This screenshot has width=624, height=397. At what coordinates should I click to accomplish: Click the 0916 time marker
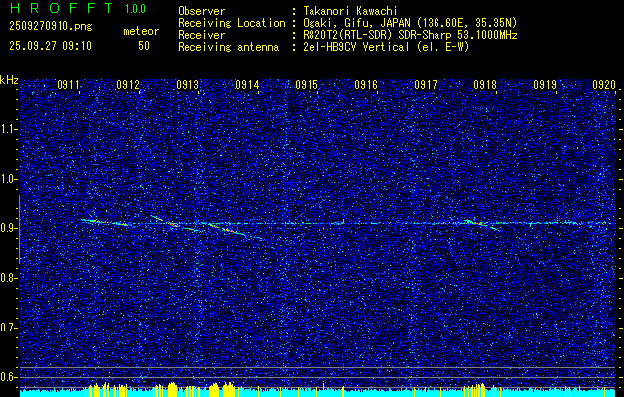click(366, 85)
